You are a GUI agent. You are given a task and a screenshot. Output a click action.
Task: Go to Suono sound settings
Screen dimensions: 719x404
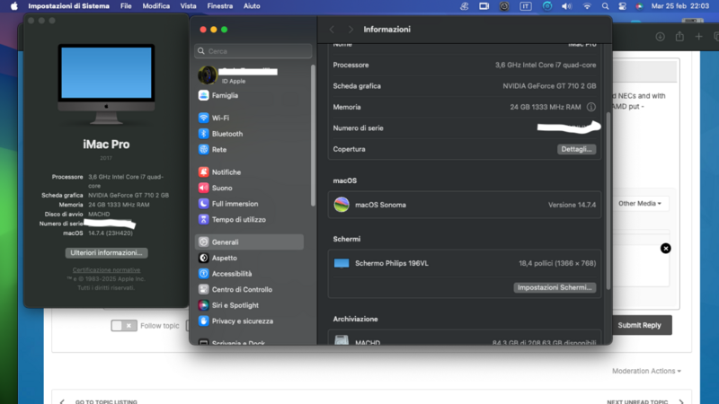pos(221,189)
